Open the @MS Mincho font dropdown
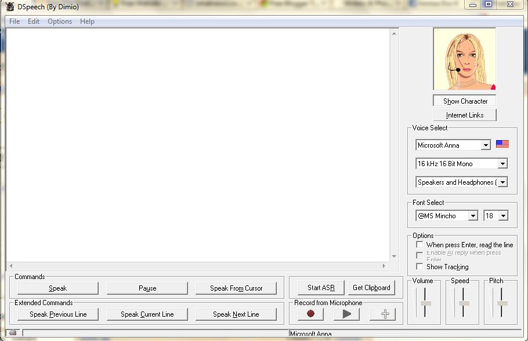This screenshot has width=528, height=341. (473, 216)
